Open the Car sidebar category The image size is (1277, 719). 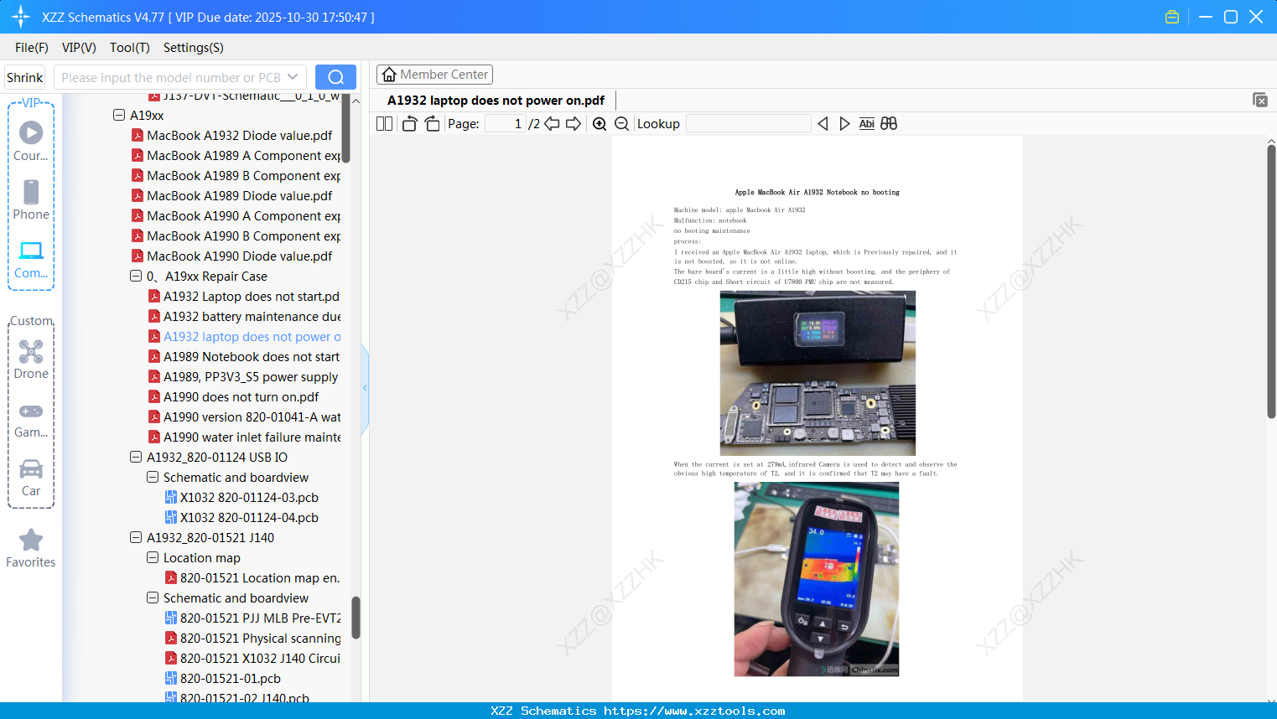coord(31,478)
